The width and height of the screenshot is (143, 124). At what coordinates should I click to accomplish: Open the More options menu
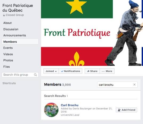[x=107, y=71]
